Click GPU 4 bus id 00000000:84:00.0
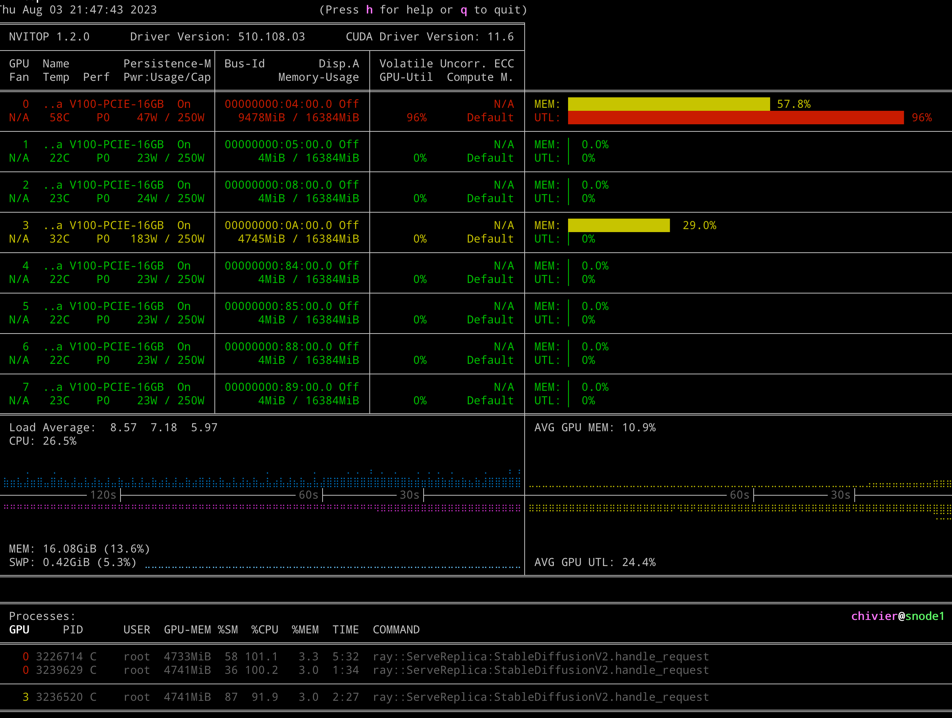952x718 pixels. point(278,266)
